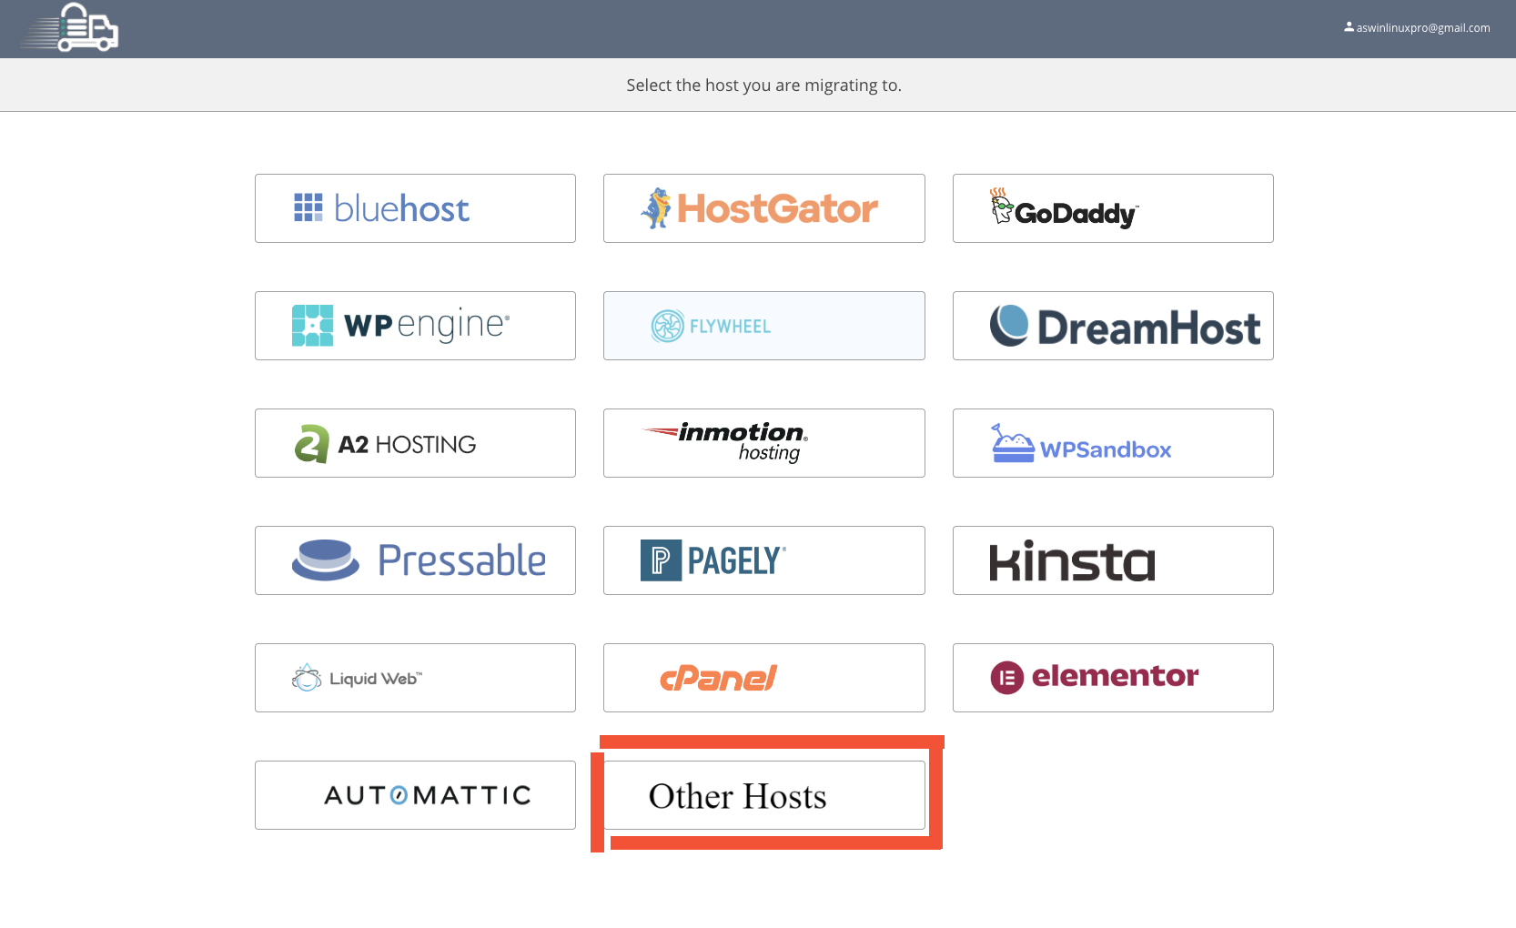This screenshot has width=1516, height=928.
Task: Select the cPanel hosting option
Action: coord(763,678)
